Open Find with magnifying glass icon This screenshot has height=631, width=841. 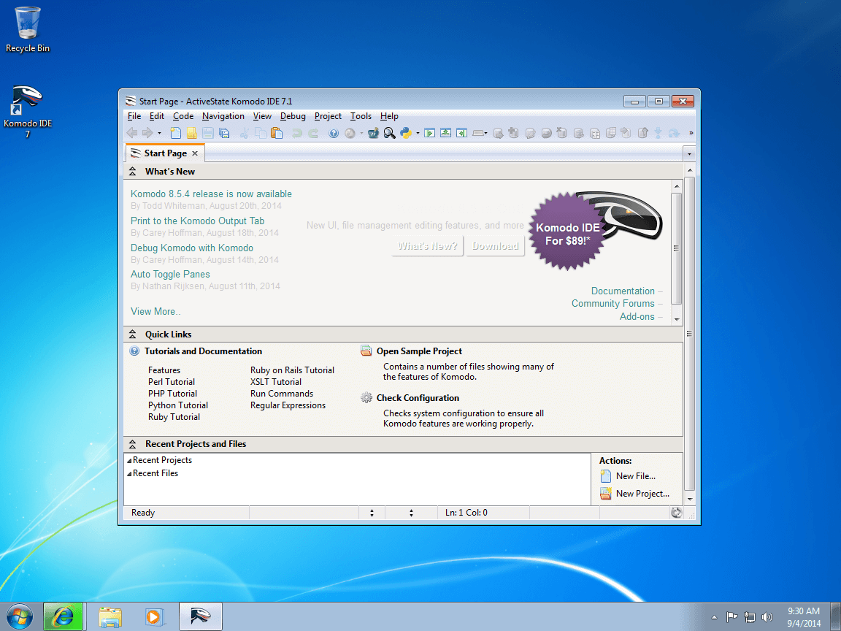coord(389,133)
